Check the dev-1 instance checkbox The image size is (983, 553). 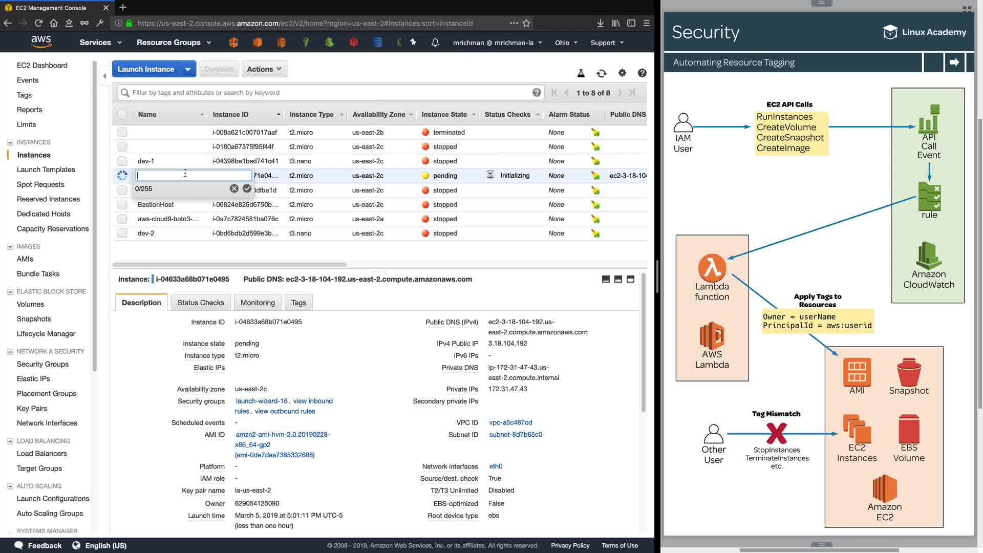click(x=122, y=161)
